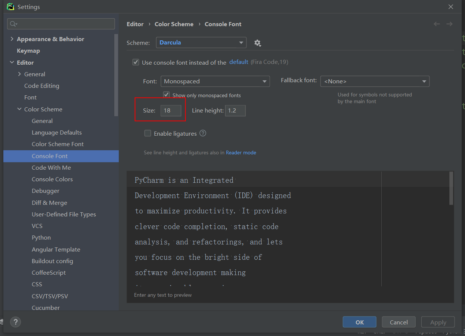Select Cucumber color settings
465x336 pixels.
pos(46,308)
